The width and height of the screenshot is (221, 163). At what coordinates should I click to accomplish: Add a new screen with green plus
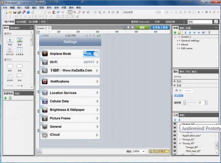pos(175,33)
